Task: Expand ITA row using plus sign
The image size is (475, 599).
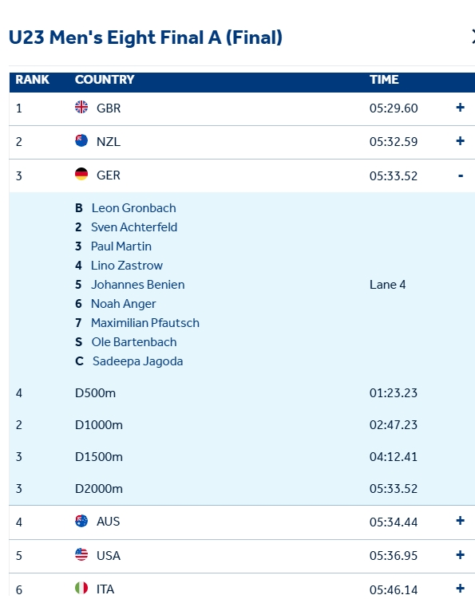Action: tap(460, 589)
